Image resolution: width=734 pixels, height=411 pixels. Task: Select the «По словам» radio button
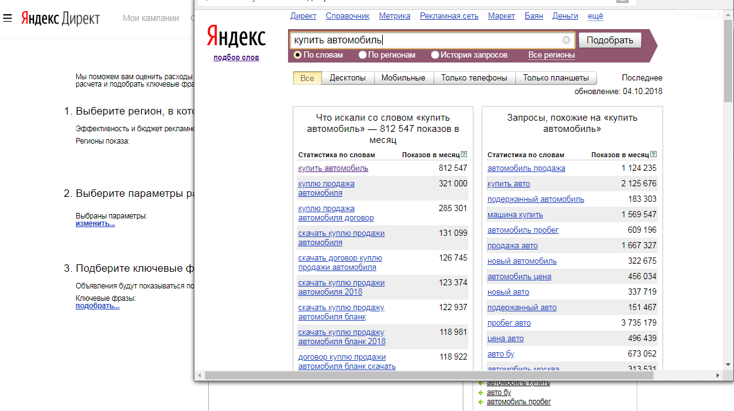[x=298, y=55]
